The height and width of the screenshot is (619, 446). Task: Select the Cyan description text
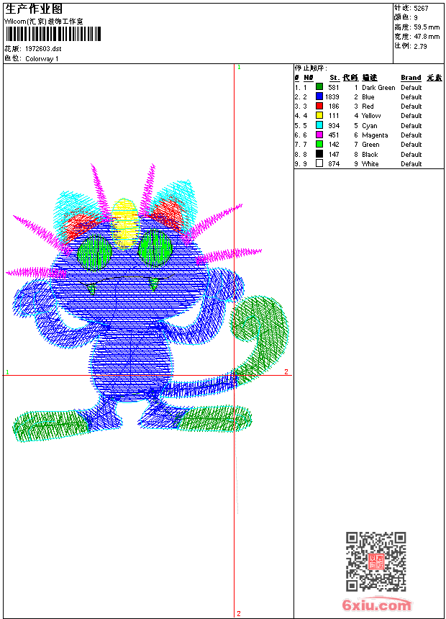click(370, 125)
